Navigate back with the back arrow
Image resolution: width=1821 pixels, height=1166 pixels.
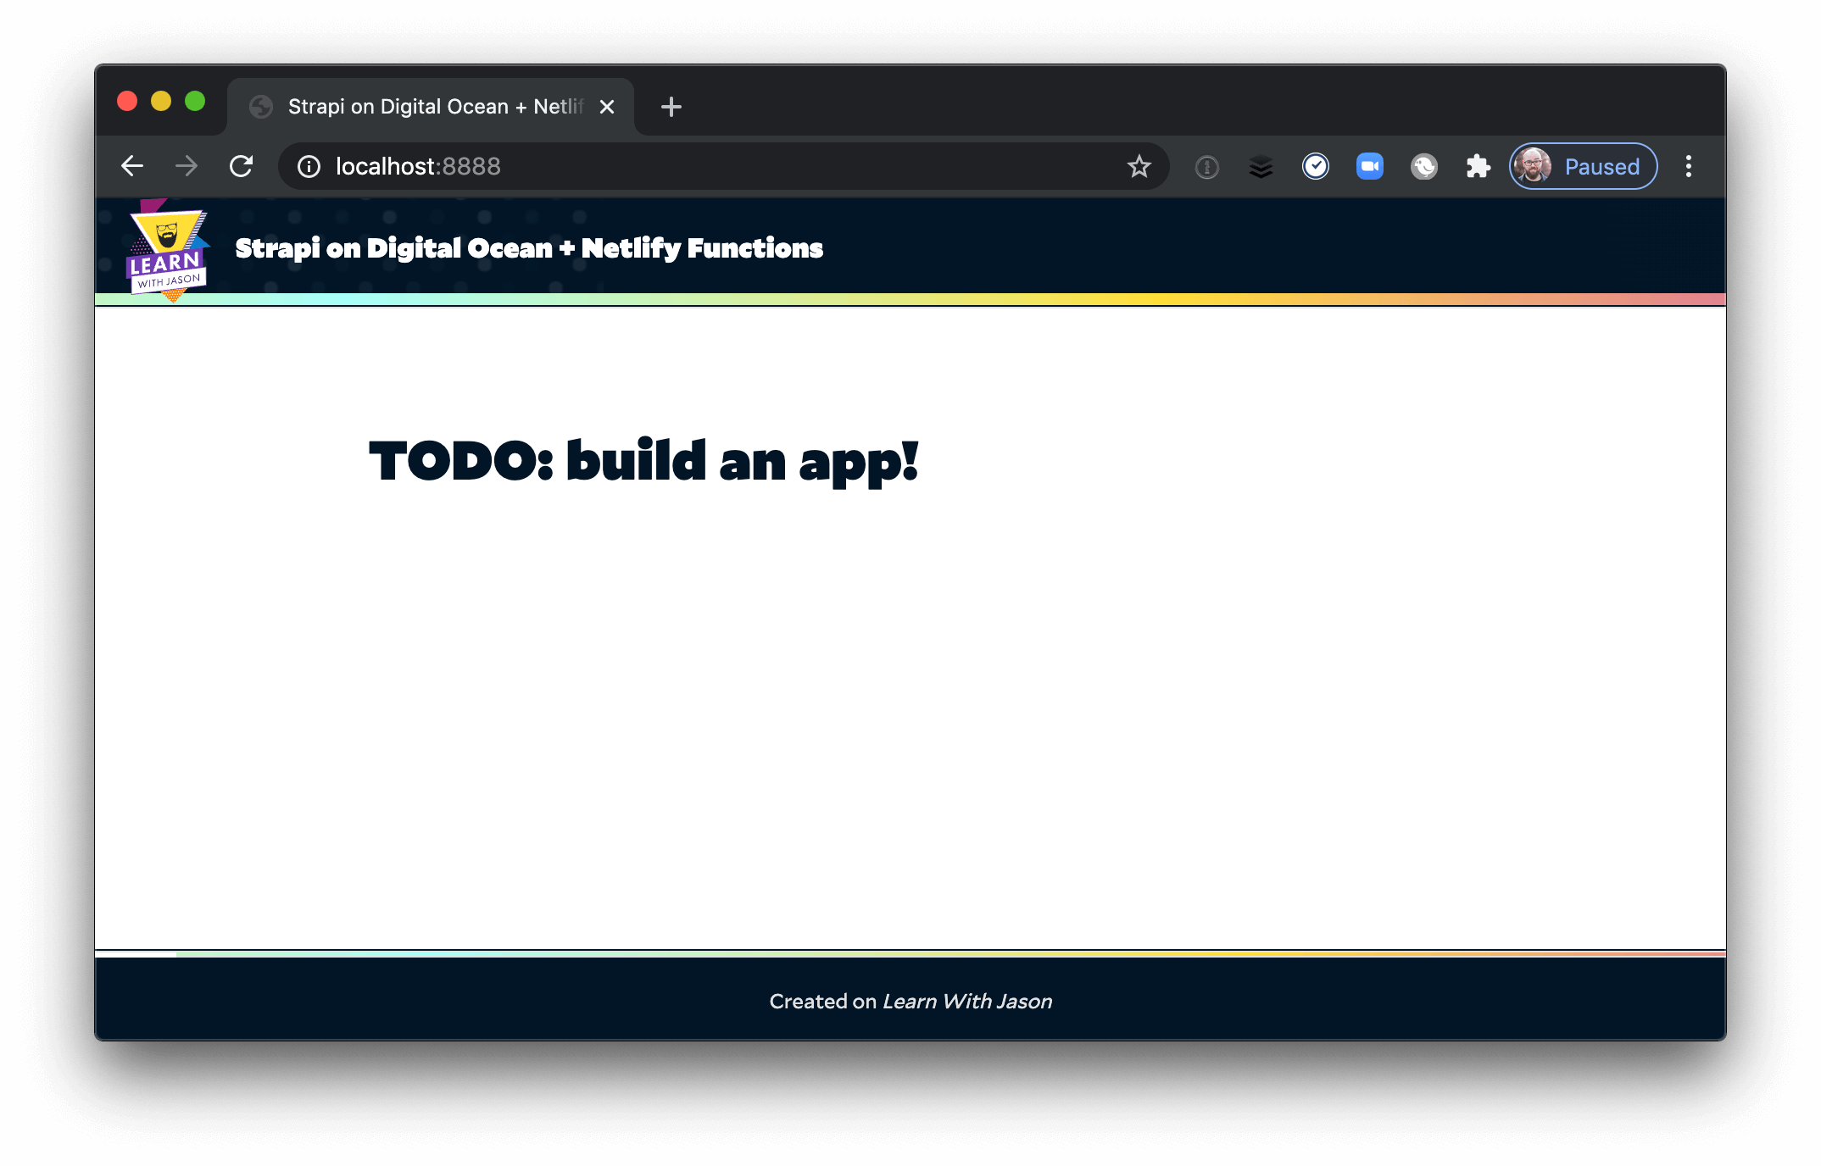click(132, 166)
